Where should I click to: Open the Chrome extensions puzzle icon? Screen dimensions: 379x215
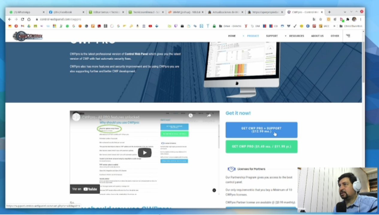click(348, 19)
